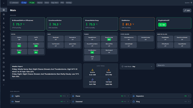Open the thermometer page in left sidebar
The image size is (193, 108).
coord(4,19)
